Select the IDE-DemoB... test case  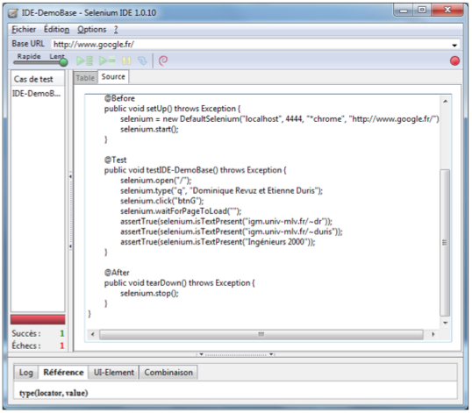pyautogui.click(x=38, y=94)
